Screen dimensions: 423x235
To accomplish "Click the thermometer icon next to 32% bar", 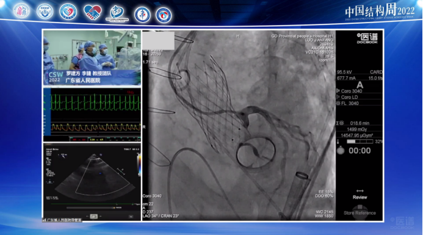I will (x=338, y=142).
